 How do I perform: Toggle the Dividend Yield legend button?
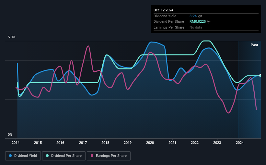pos(23,156)
